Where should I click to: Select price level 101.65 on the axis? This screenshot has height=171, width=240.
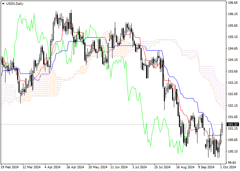pos(233,117)
